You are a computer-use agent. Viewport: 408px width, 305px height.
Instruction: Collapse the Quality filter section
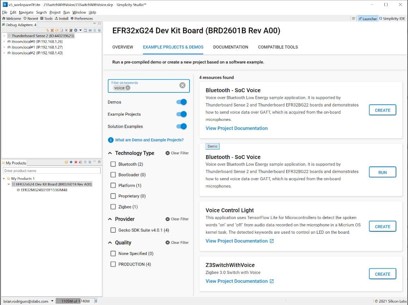tap(110, 243)
